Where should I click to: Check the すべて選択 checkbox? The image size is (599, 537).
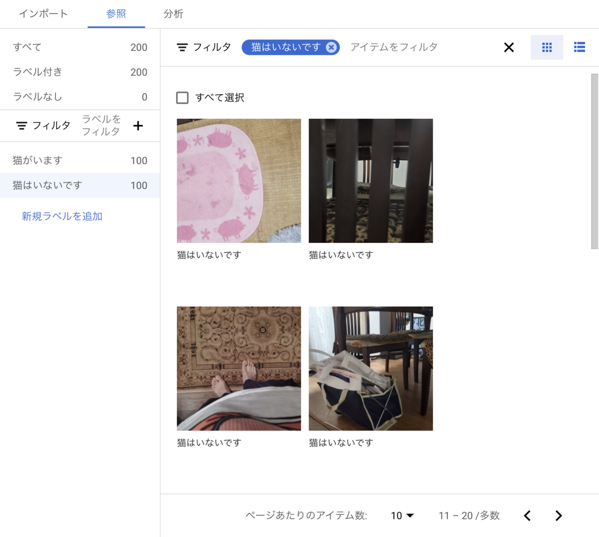coord(182,98)
